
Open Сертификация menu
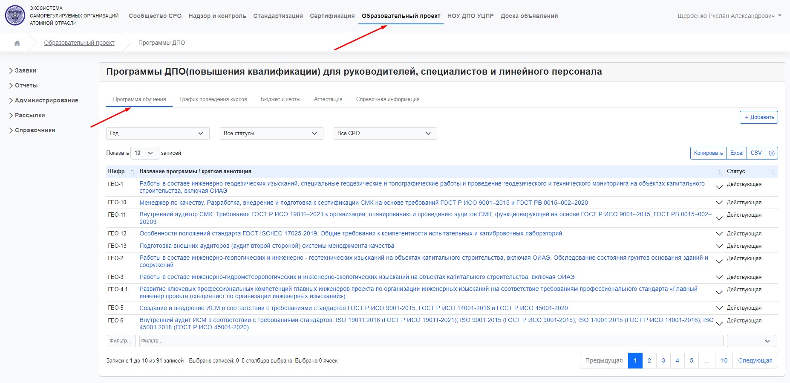click(x=332, y=16)
